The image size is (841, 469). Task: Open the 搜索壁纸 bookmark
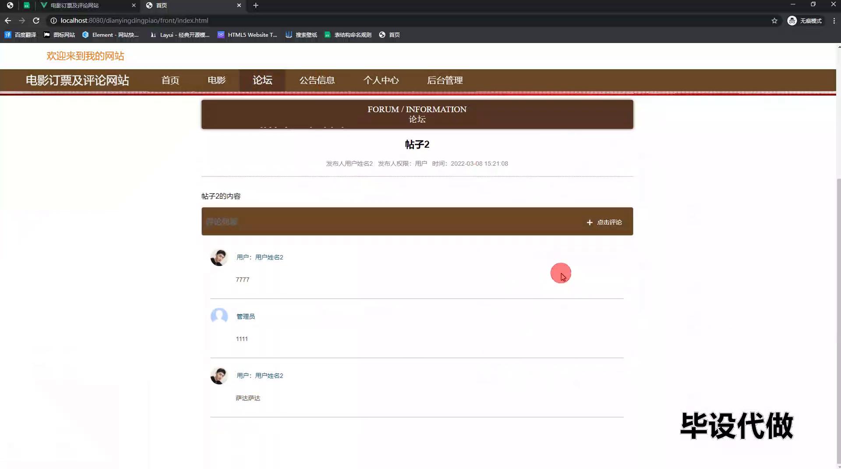[301, 35]
